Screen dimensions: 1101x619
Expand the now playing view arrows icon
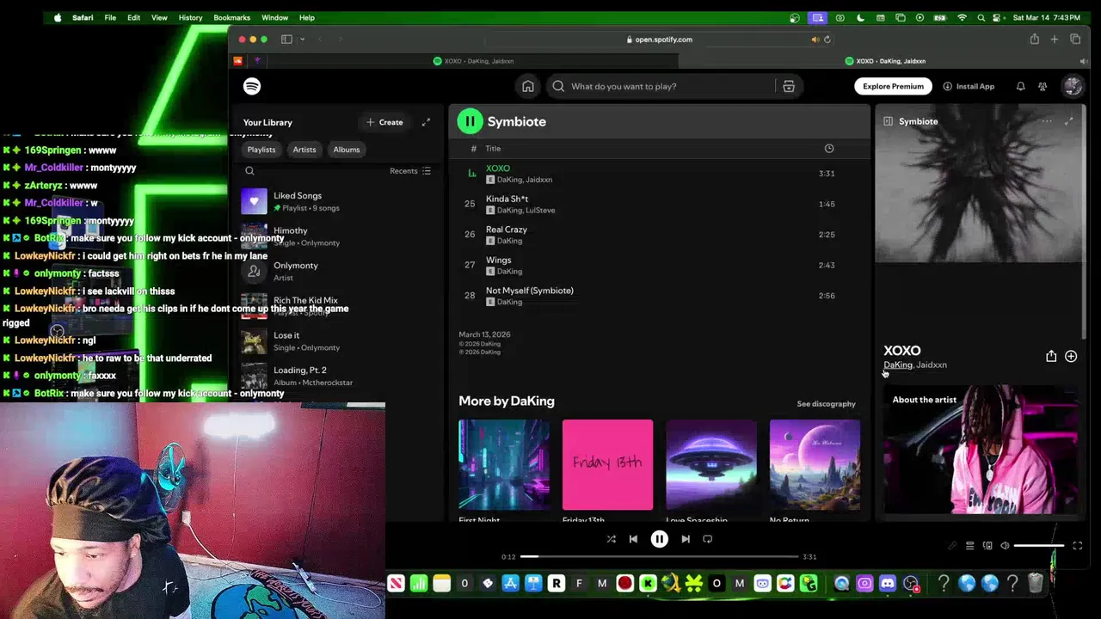[1068, 121]
